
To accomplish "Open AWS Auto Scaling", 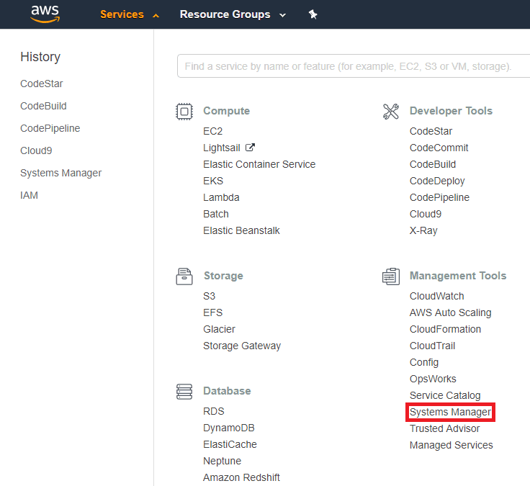I will point(451,312).
